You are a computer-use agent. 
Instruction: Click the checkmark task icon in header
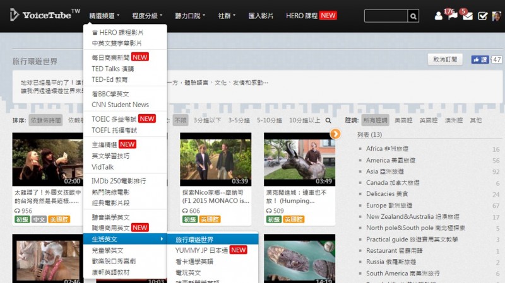click(x=483, y=16)
